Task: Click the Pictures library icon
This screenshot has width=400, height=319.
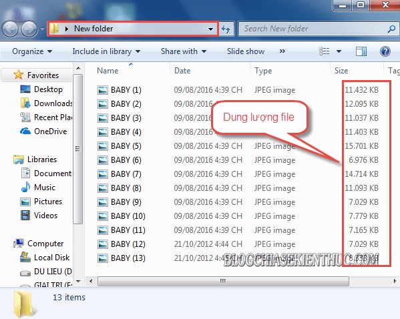Action: 25,202
